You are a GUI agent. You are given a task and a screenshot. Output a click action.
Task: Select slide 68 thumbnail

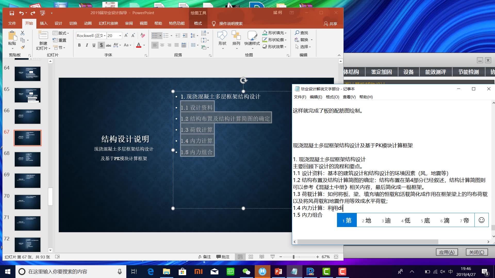click(28, 159)
